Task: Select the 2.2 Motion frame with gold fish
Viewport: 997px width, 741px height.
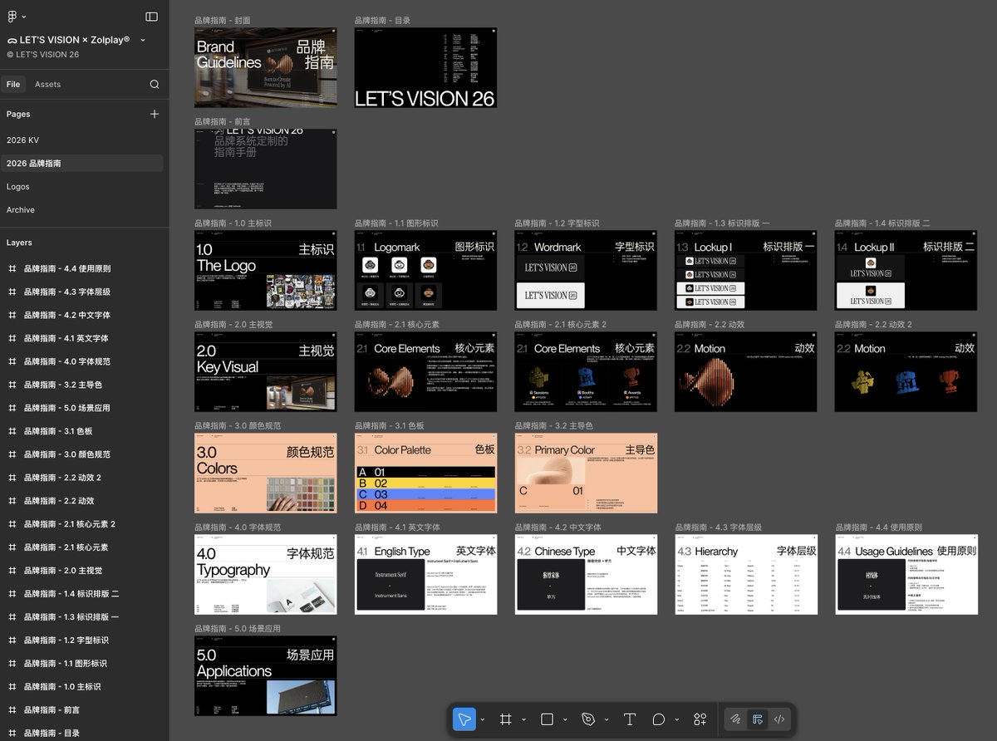Action: pos(746,371)
